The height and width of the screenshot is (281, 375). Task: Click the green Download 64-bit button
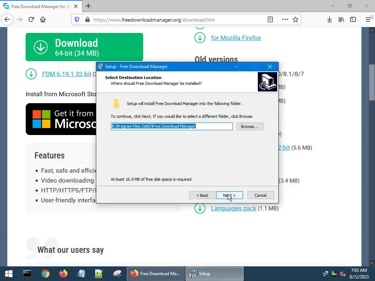coord(85,47)
